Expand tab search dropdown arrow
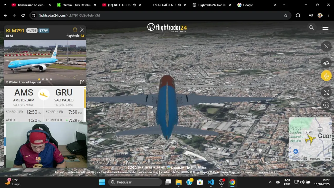Screen dimensions: 334x188 coord(5,5)
